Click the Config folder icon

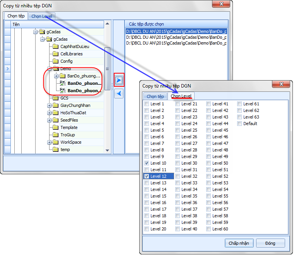(55, 61)
